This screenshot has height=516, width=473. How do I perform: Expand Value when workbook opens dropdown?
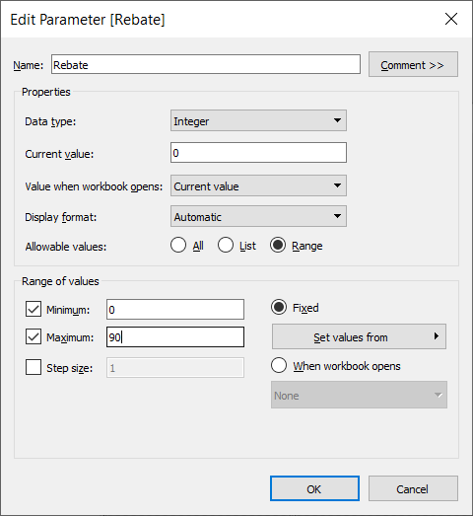258,185
